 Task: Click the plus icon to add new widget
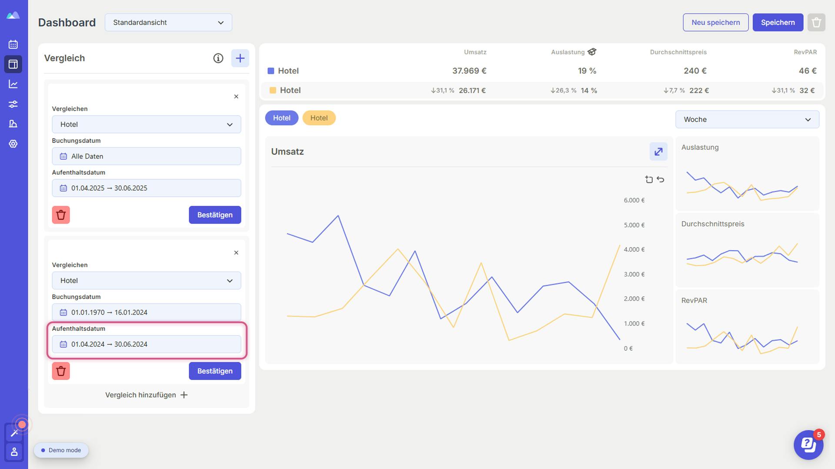click(240, 58)
